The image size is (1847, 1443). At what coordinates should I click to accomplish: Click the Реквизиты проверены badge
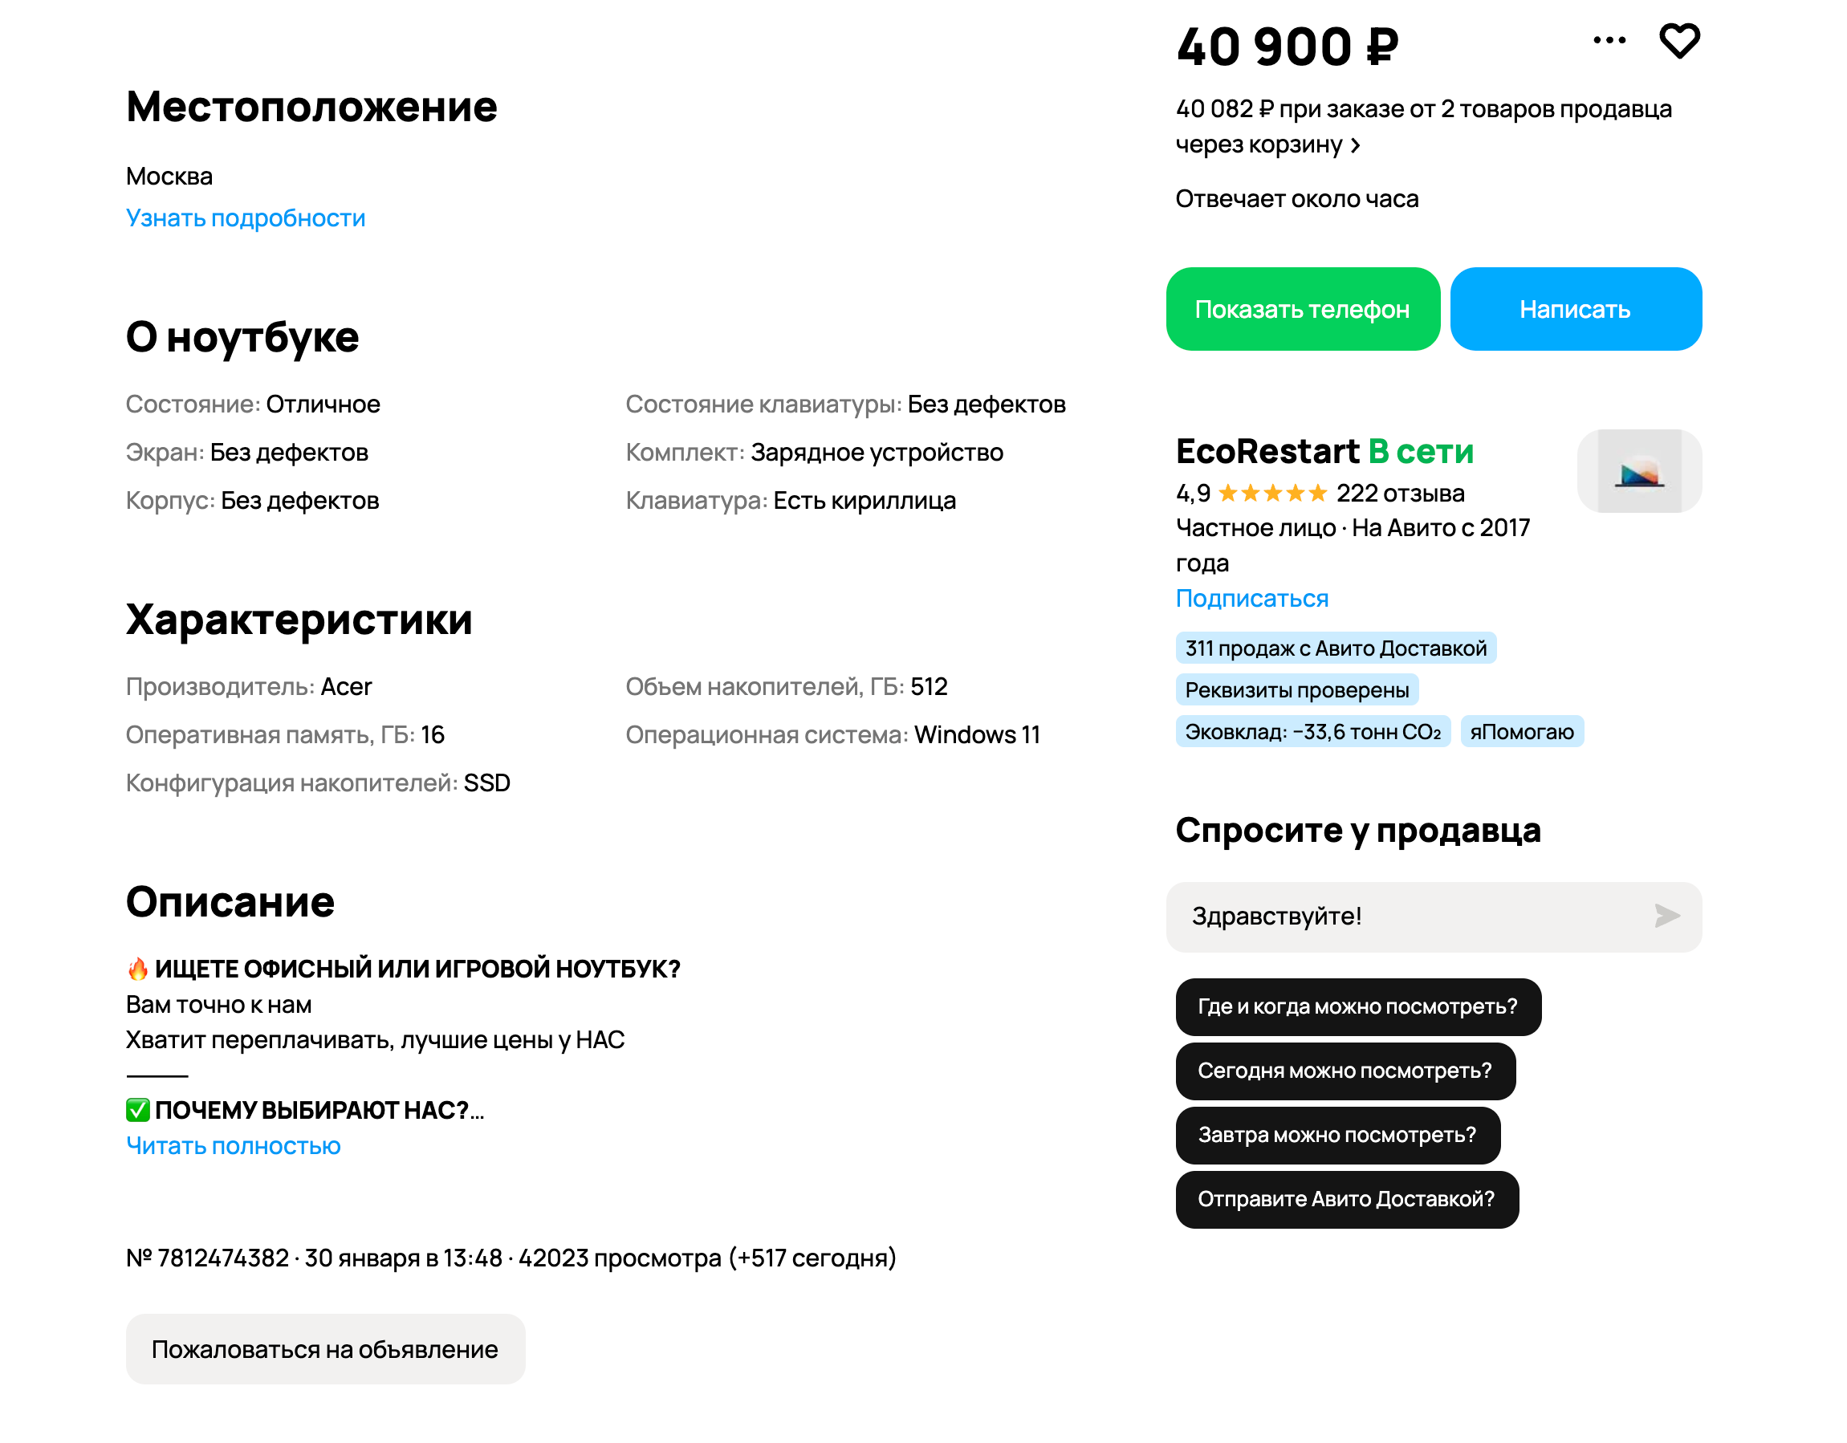pyautogui.click(x=1296, y=690)
